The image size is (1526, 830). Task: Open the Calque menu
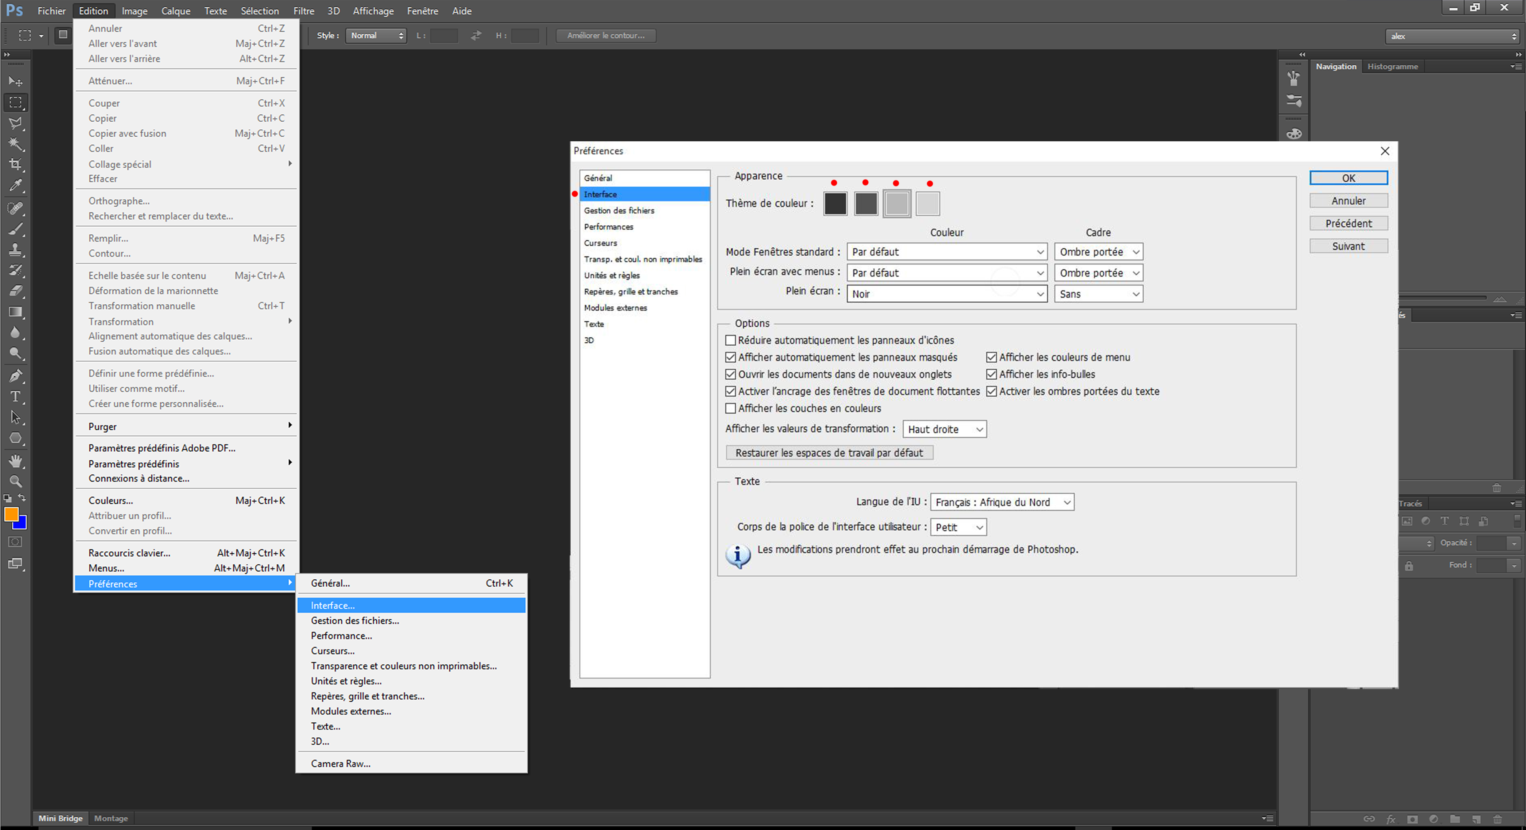[x=176, y=11]
